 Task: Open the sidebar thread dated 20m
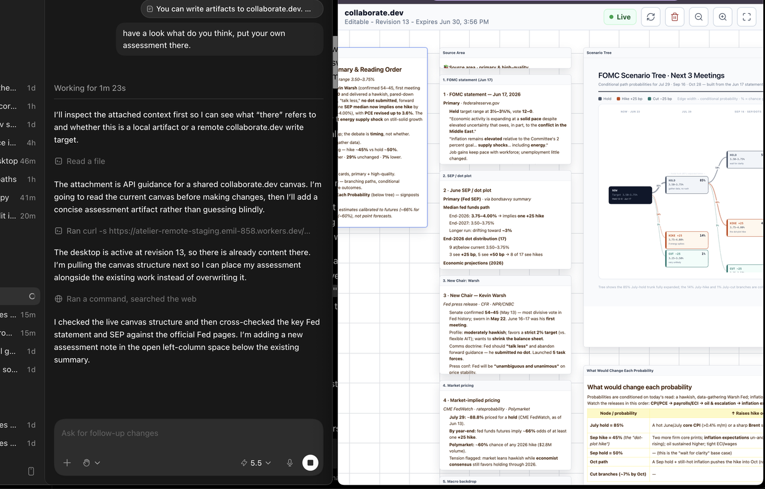20,216
